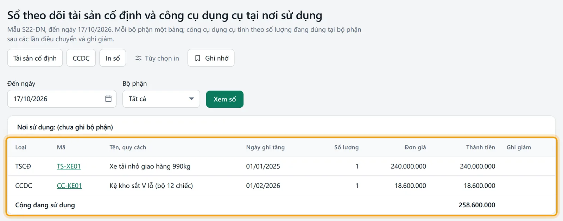Screen dimensions: 563x221
Task: Click quantity 1 in TS-XE01 row
Action: pos(357,166)
